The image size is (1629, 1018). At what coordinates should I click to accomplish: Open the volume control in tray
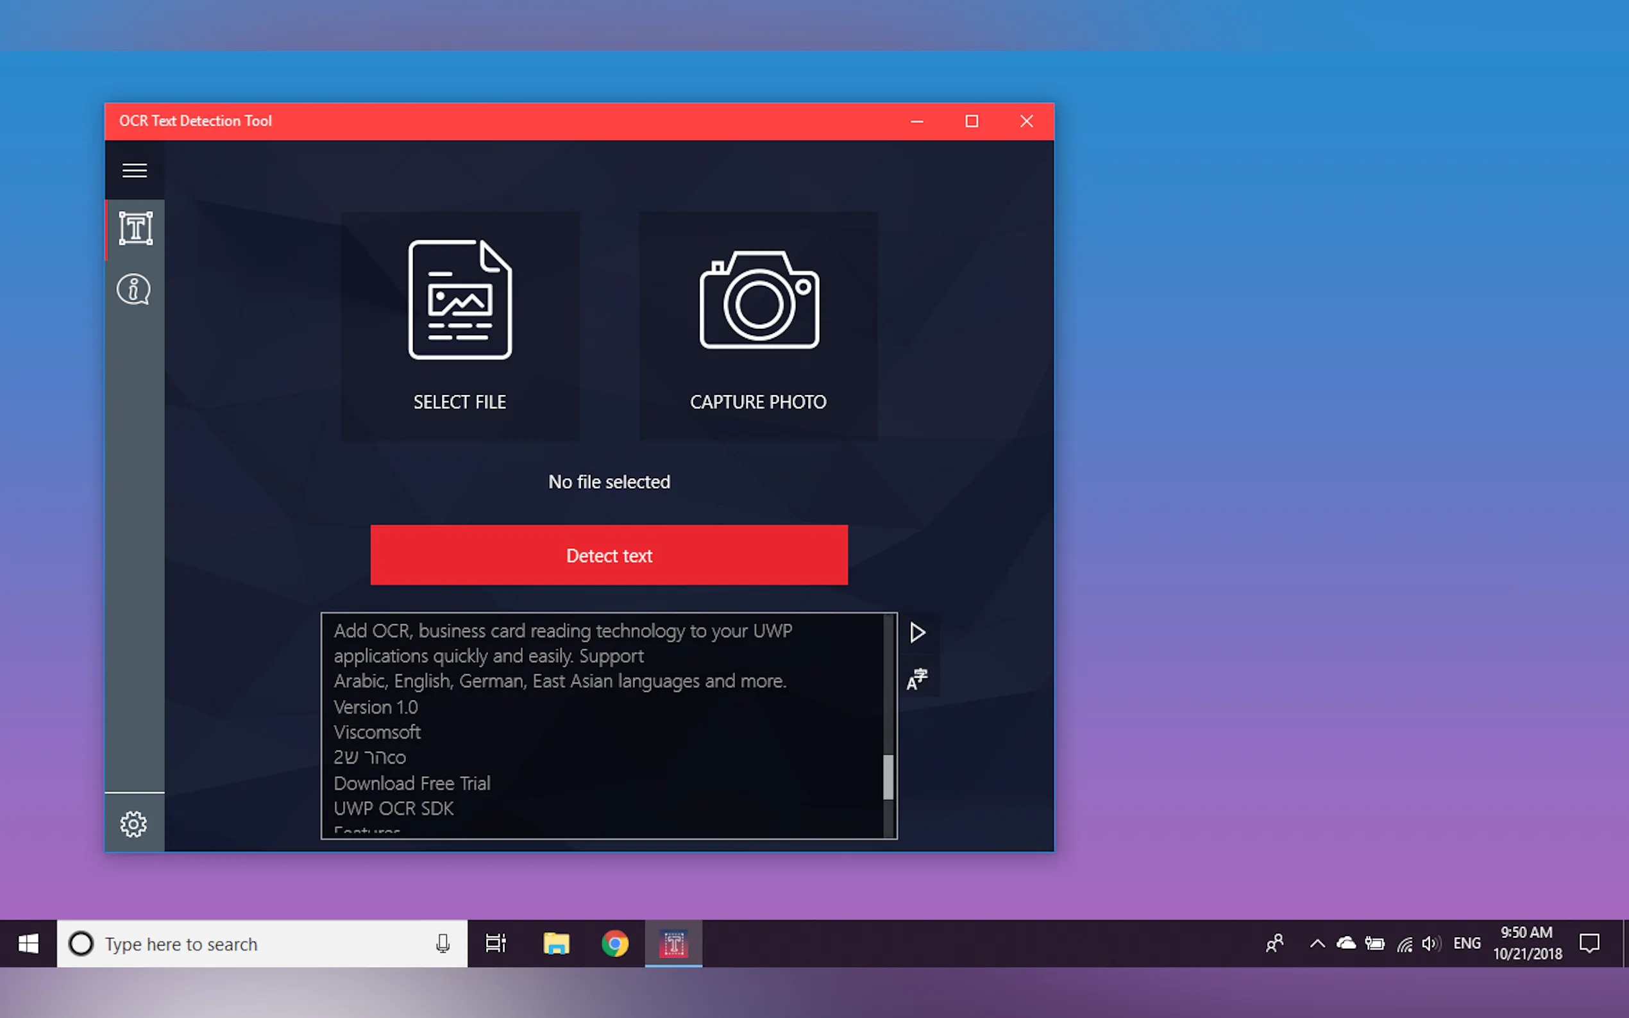coord(1431,944)
